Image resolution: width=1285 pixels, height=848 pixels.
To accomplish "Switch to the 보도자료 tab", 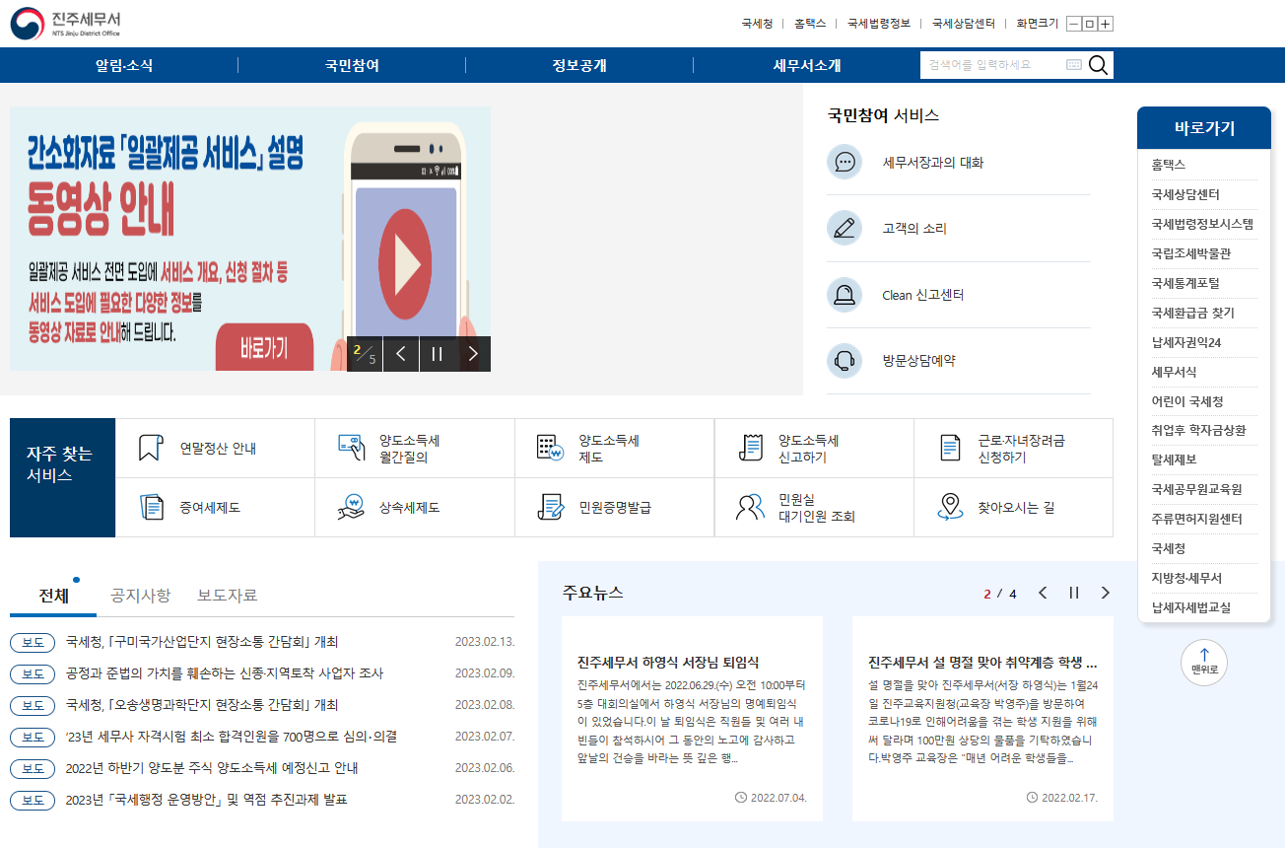I will pos(228,595).
